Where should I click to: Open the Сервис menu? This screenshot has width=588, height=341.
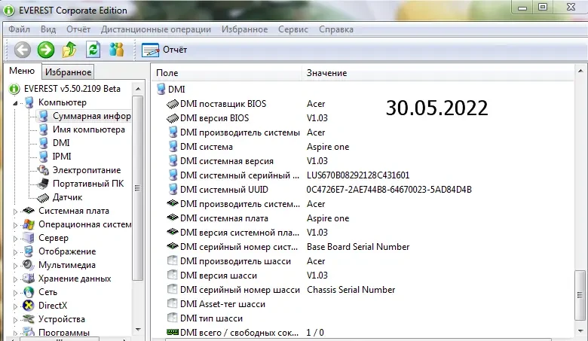(293, 29)
